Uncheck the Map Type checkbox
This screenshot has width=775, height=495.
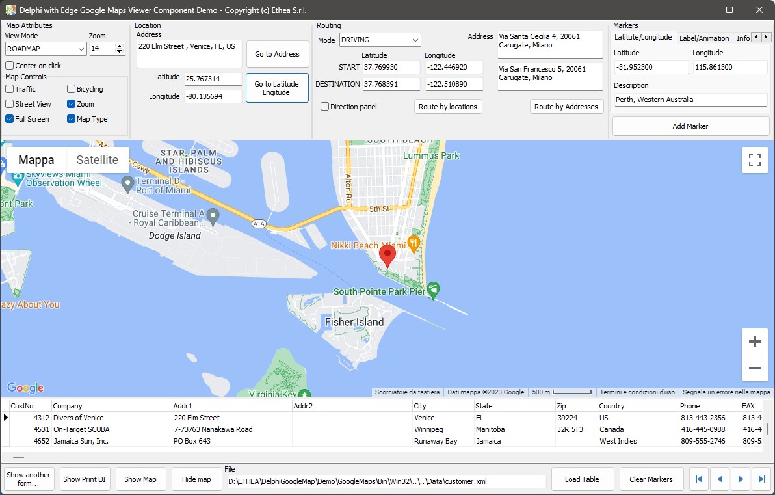point(71,118)
